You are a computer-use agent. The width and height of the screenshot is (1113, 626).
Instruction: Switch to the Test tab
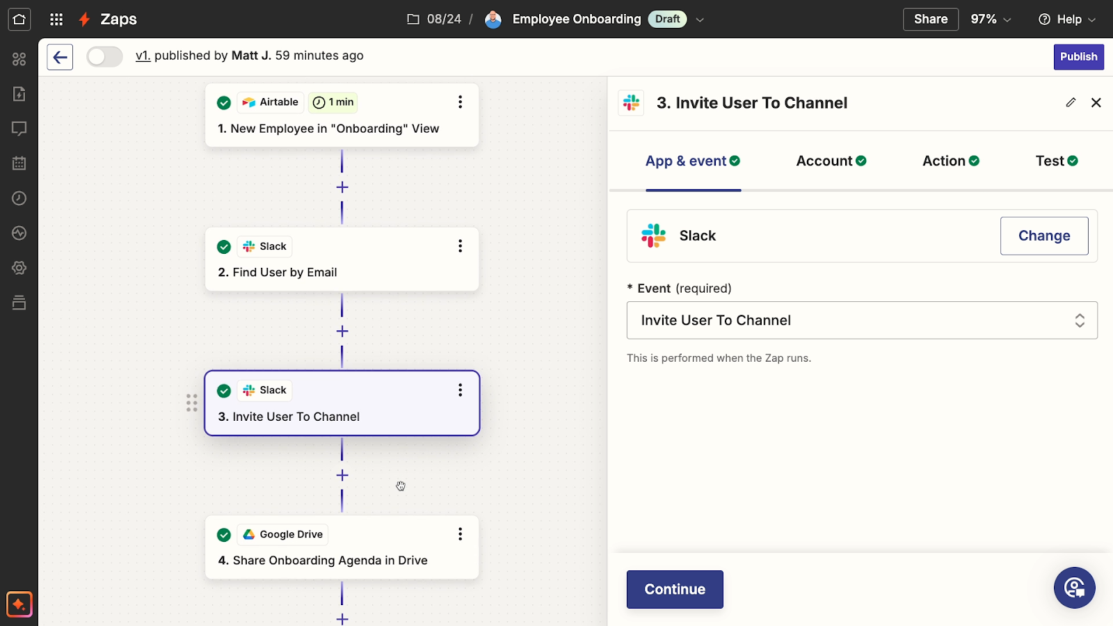click(1057, 161)
